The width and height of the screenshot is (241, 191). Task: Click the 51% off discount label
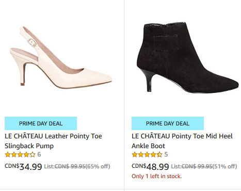tap(224, 166)
